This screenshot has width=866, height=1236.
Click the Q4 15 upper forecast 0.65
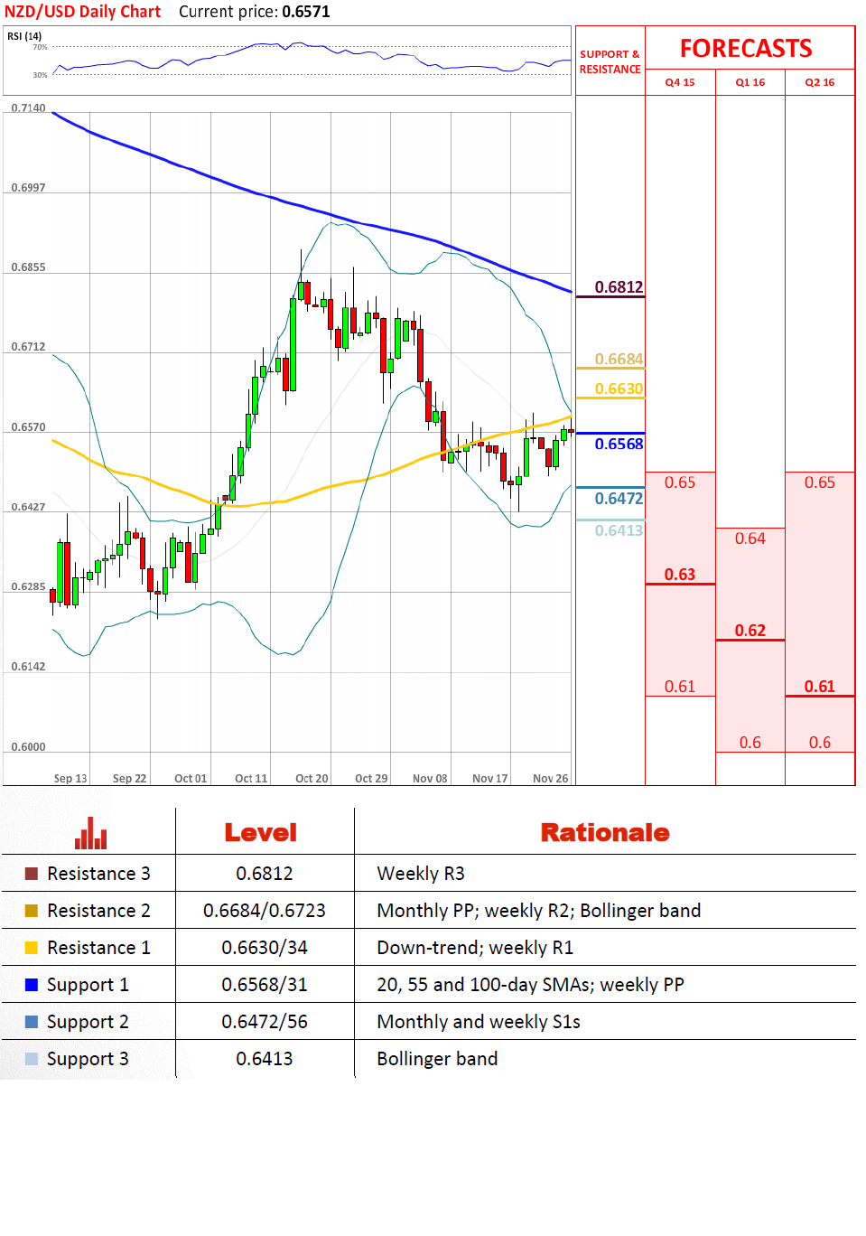pyautogui.click(x=680, y=482)
